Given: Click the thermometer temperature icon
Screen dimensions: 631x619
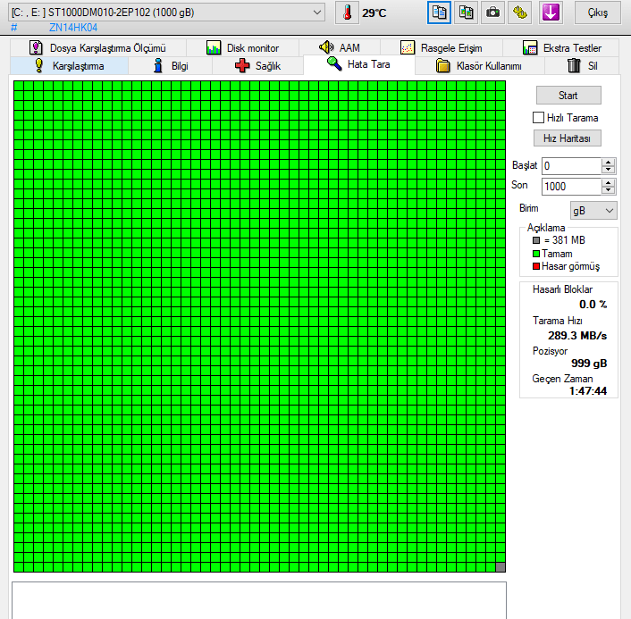Looking at the screenshot, I should 347,13.
